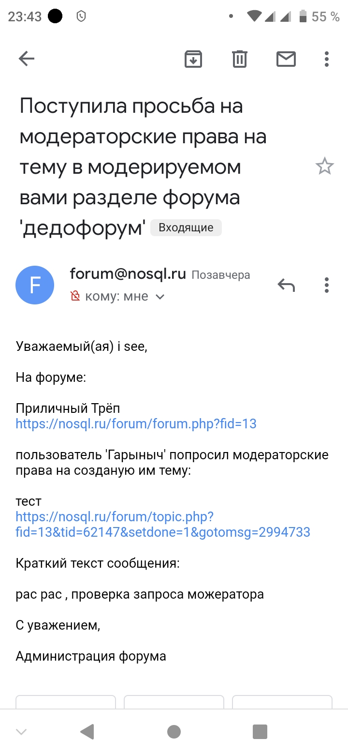Tap sender address forum@nosql.ru
Viewport: 348px width, 755px height.
(128, 274)
